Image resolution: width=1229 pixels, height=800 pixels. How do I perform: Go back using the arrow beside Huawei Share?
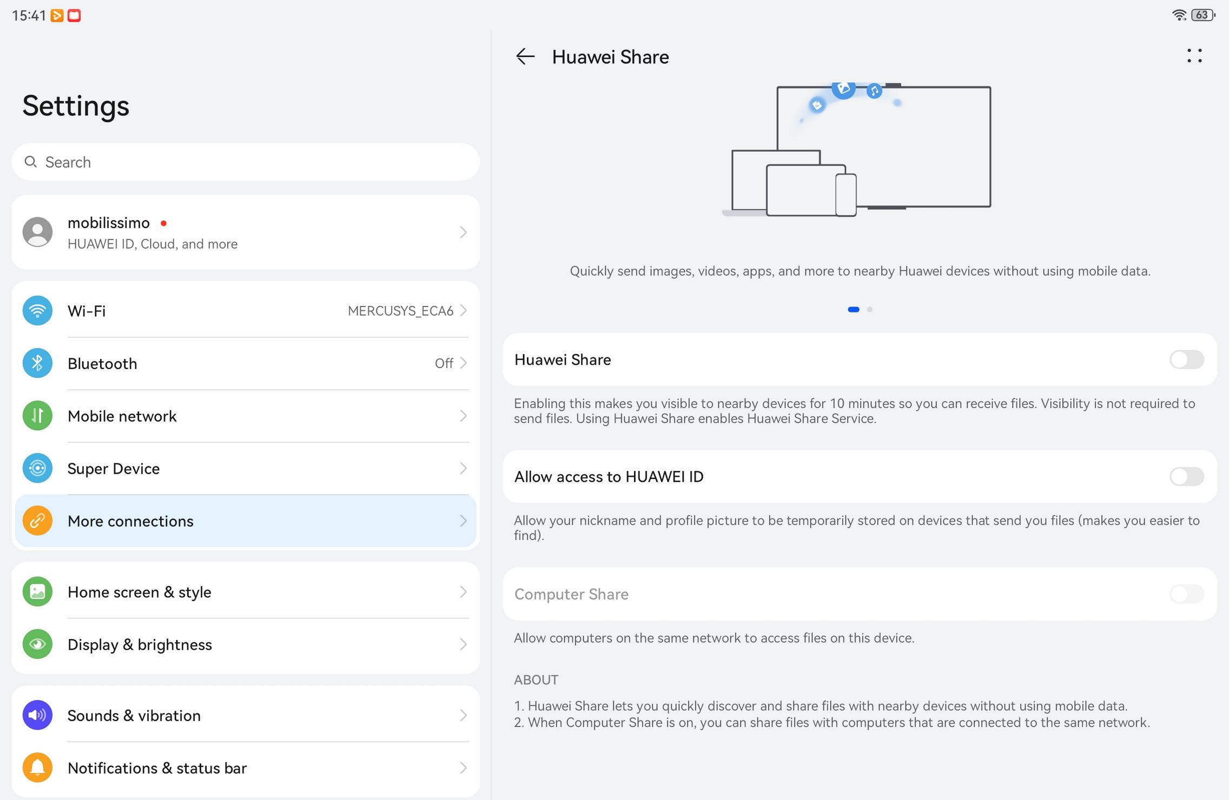[525, 56]
